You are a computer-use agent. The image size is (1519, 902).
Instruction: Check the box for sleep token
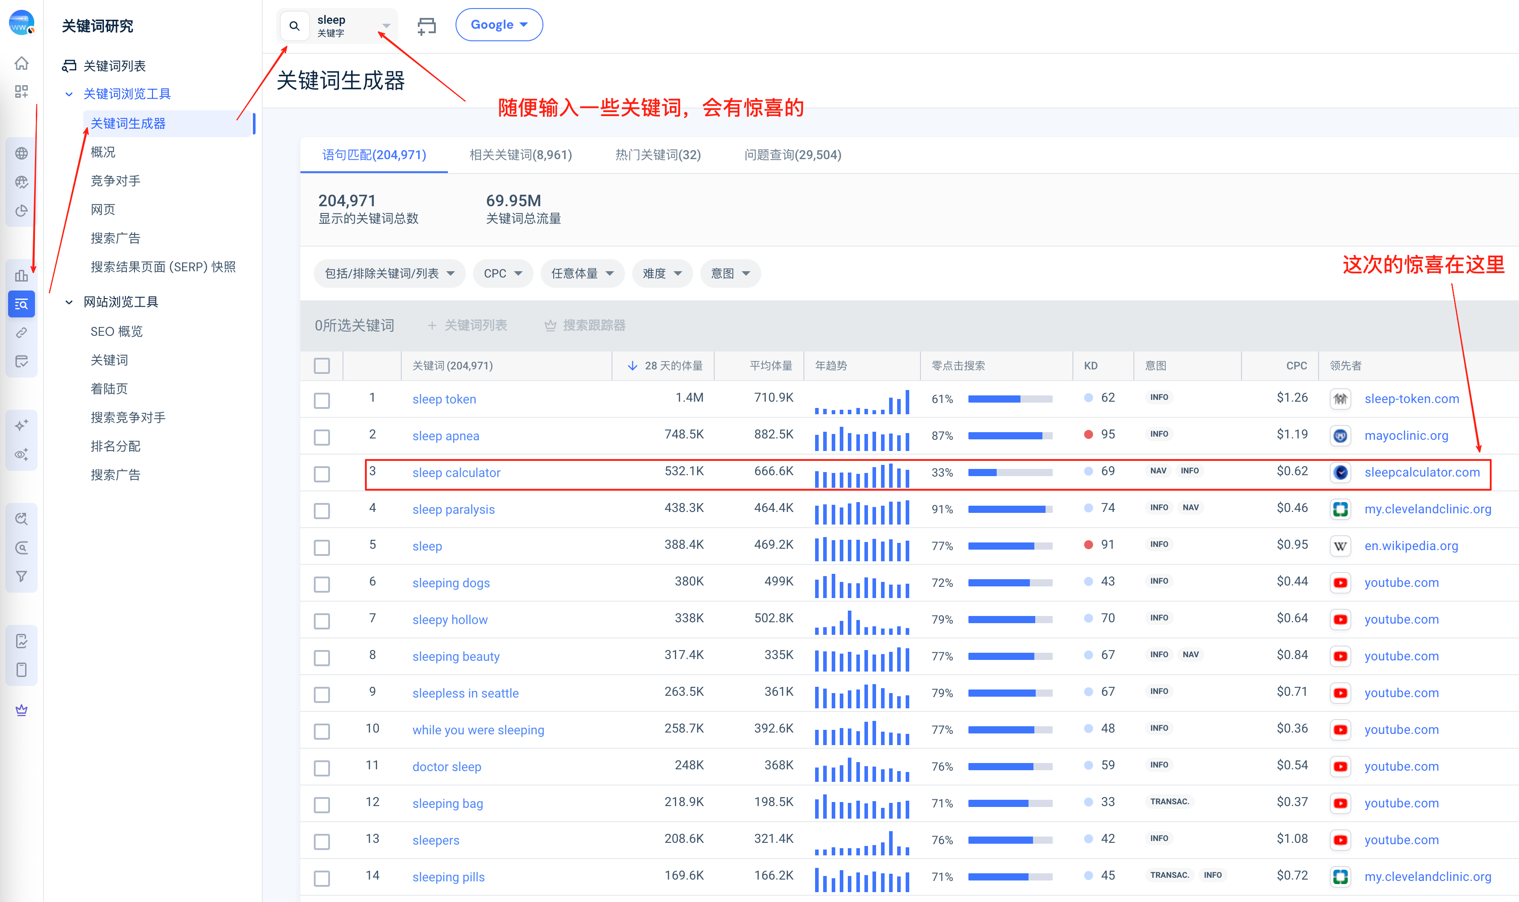(x=322, y=400)
